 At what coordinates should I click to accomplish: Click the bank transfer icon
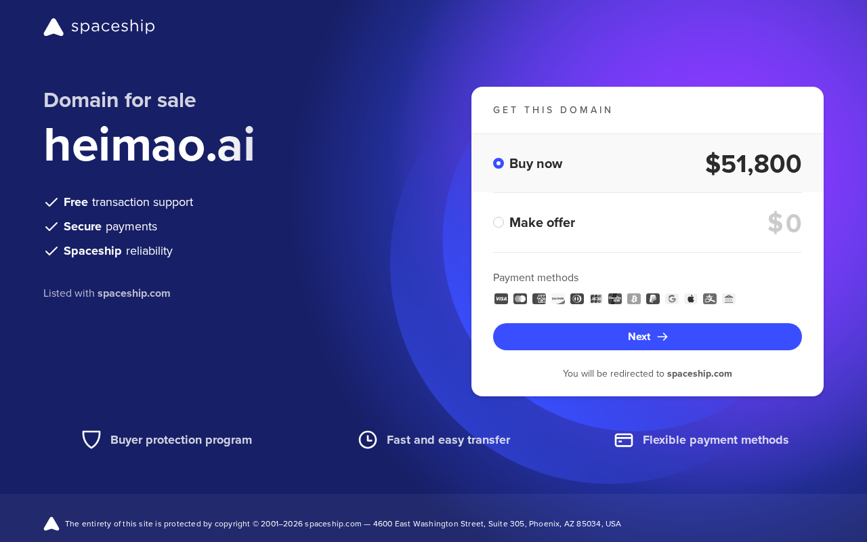coord(729,299)
